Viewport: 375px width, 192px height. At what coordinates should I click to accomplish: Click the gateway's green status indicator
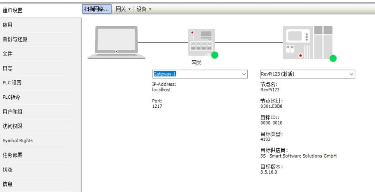(214, 55)
